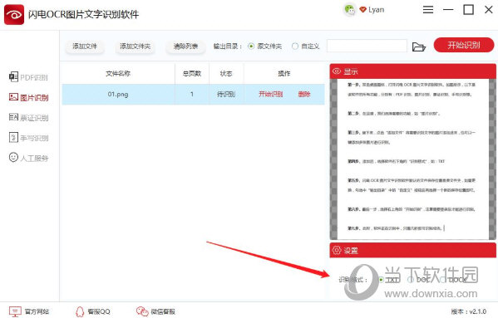Viewport: 498px width, 318px height.
Task: Switch to 手写识别 mode
Action: 34,138
